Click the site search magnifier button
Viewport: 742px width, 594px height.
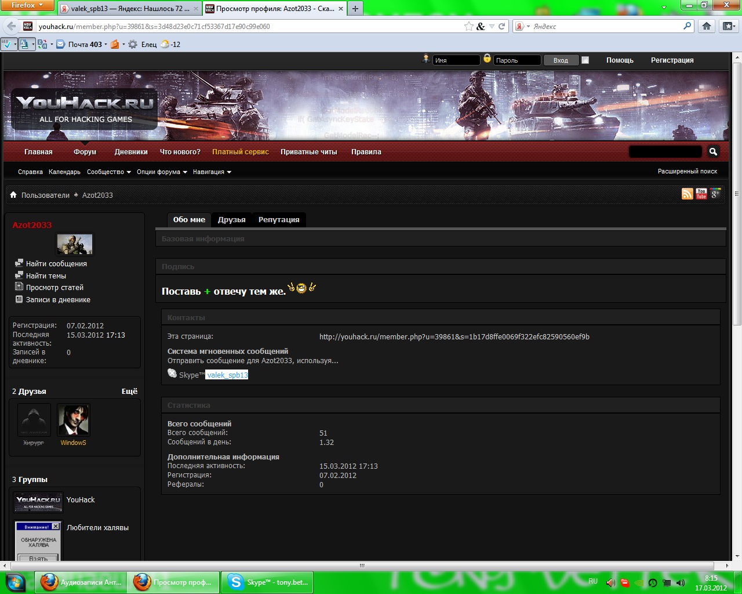(x=713, y=151)
